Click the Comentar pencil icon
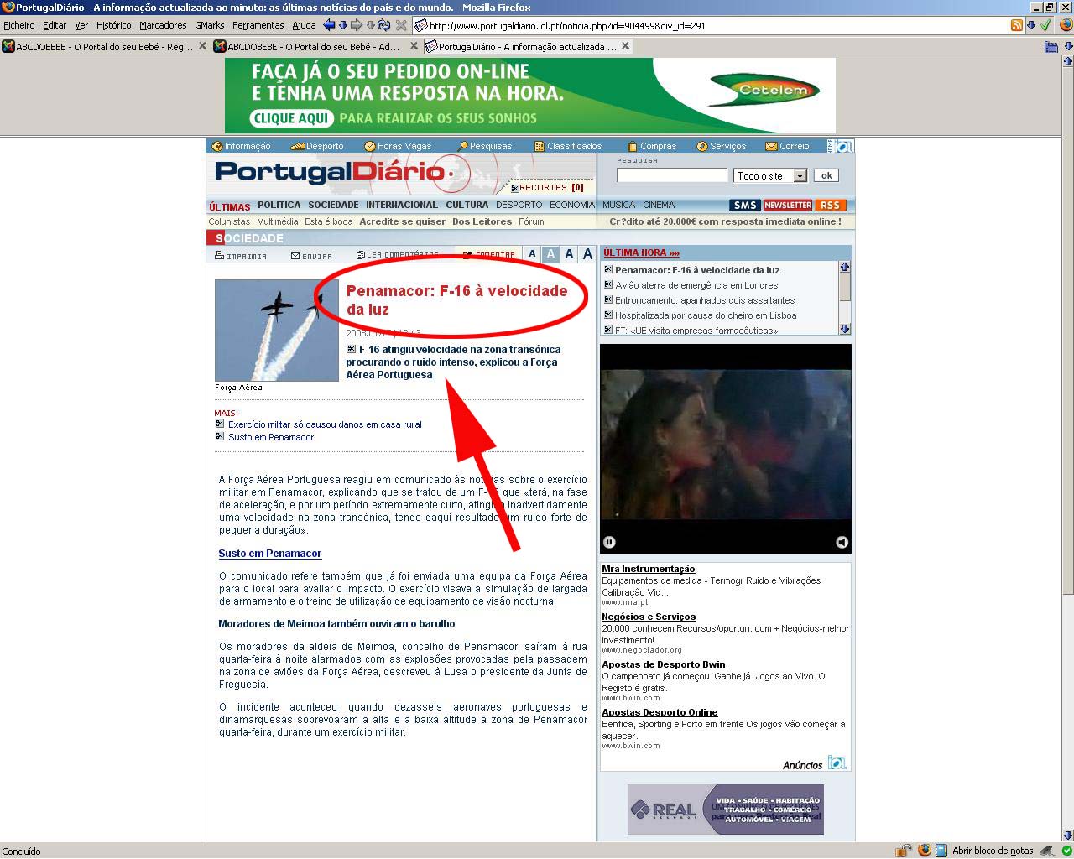1074x859 pixels. click(467, 255)
